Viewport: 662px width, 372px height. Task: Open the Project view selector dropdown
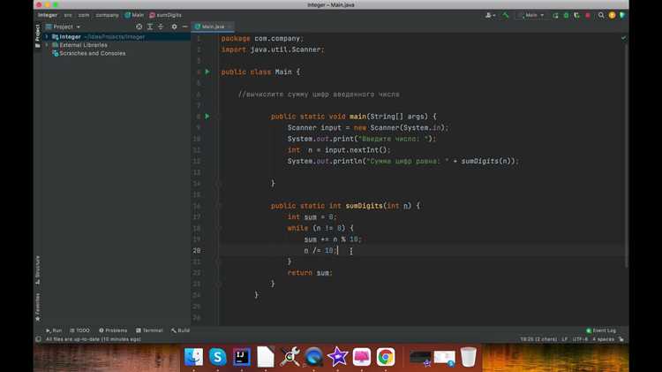pos(66,27)
